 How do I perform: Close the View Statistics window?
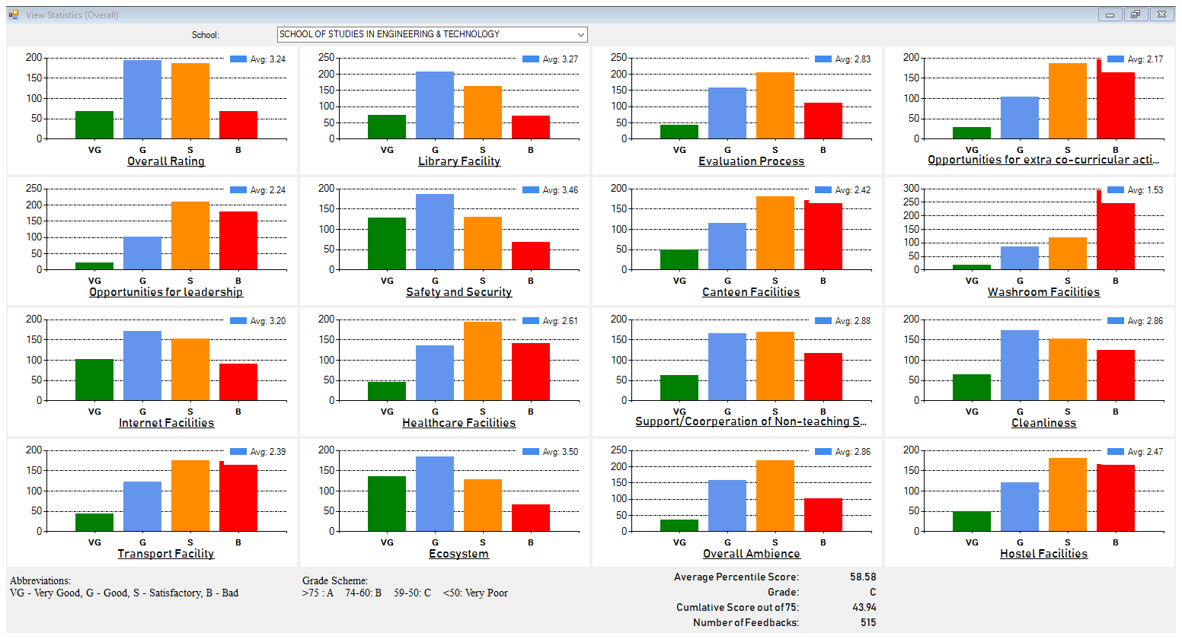(1161, 14)
